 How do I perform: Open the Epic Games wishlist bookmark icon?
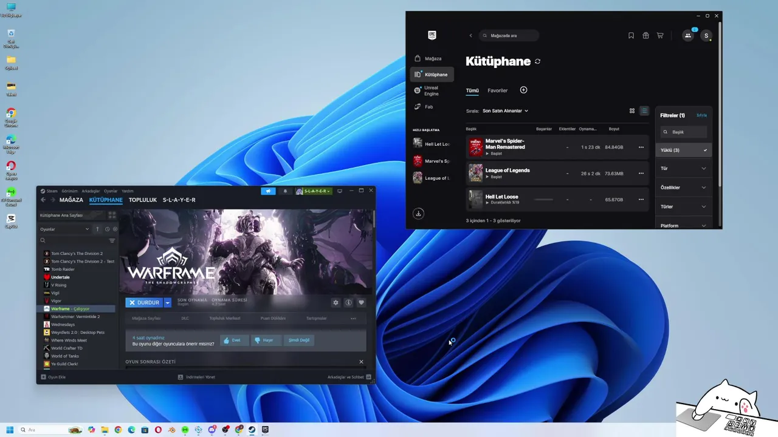point(631,36)
